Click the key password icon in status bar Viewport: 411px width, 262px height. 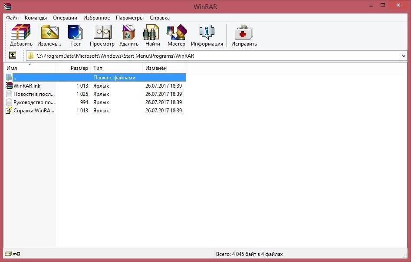(x=16, y=254)
